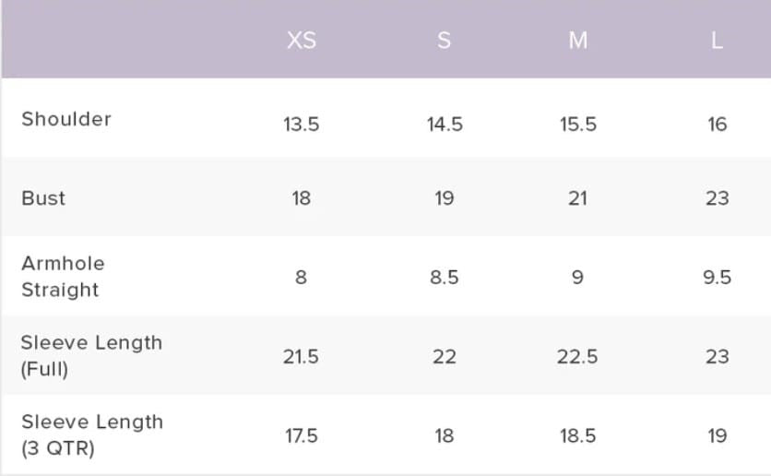
Task: Click the Sleeve Length (3 QTR) label
Action: [91, 435]
